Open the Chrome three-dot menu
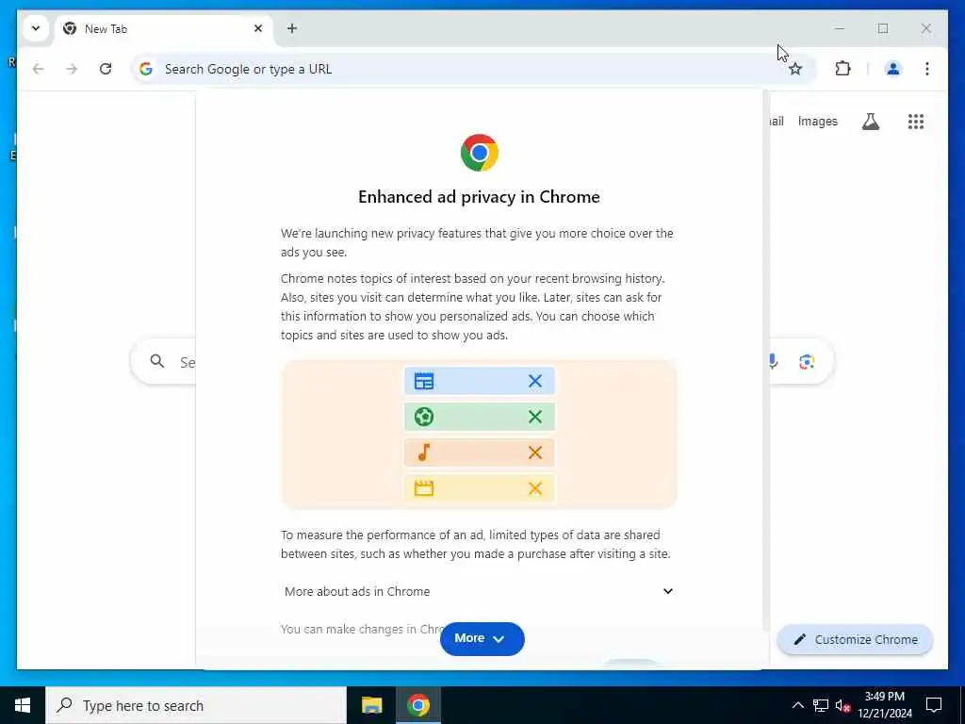 tap(927, 69)
